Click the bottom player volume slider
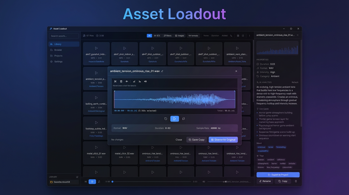The height and width of the screenshot is (195, 349). [217, 182]
